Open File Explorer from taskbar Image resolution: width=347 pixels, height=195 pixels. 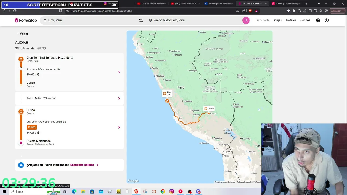pos(83,191)
